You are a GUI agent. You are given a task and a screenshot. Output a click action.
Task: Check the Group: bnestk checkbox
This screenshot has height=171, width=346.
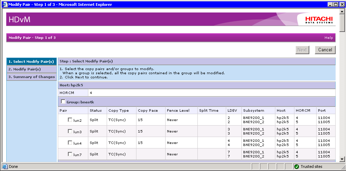click(x=63, y=102)
